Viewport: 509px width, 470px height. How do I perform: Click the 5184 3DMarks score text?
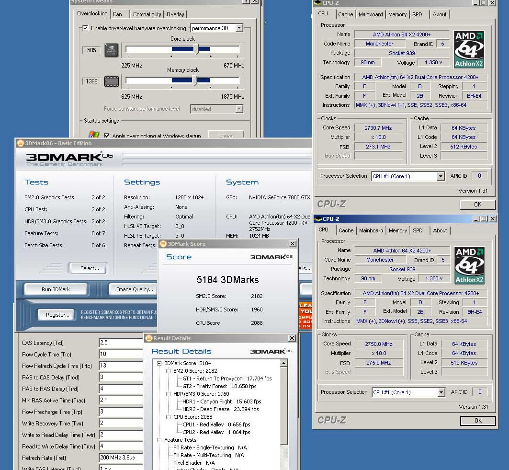pyautogui.click(x=227, y=280)
